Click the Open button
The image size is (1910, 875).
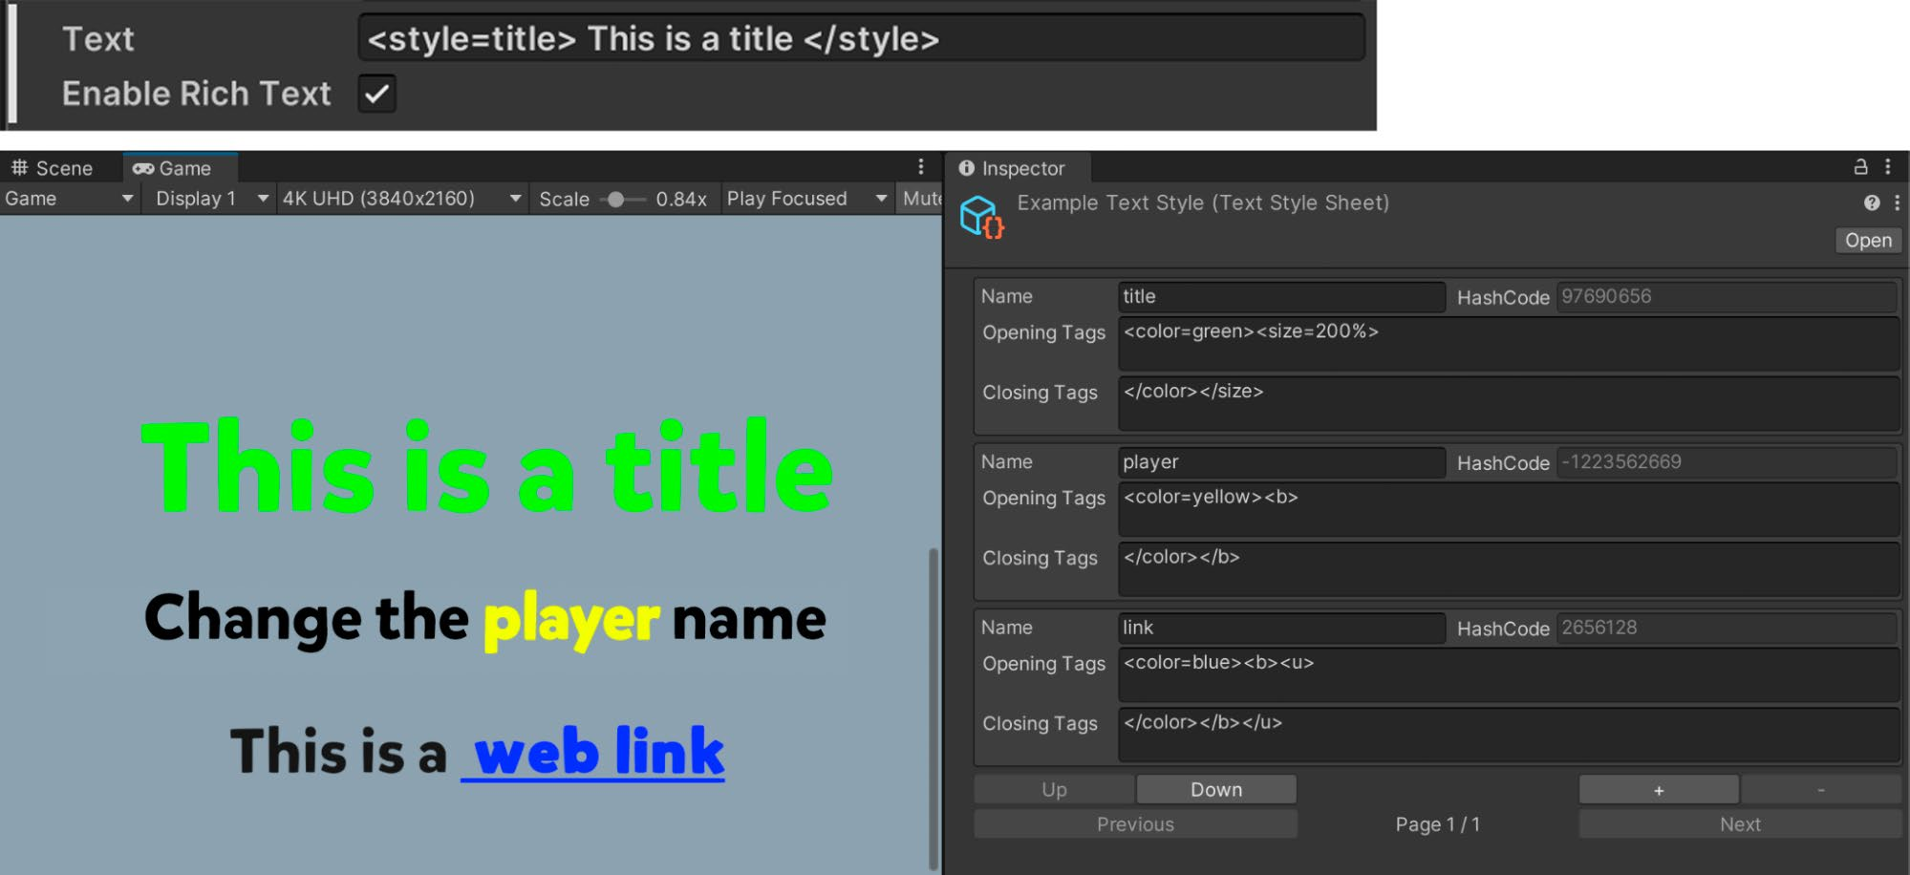(1868, 241)
